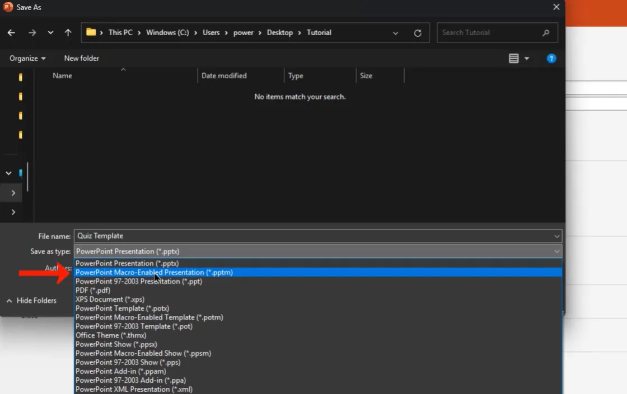Open the recent locations dropdown arrow

point(50,33)
